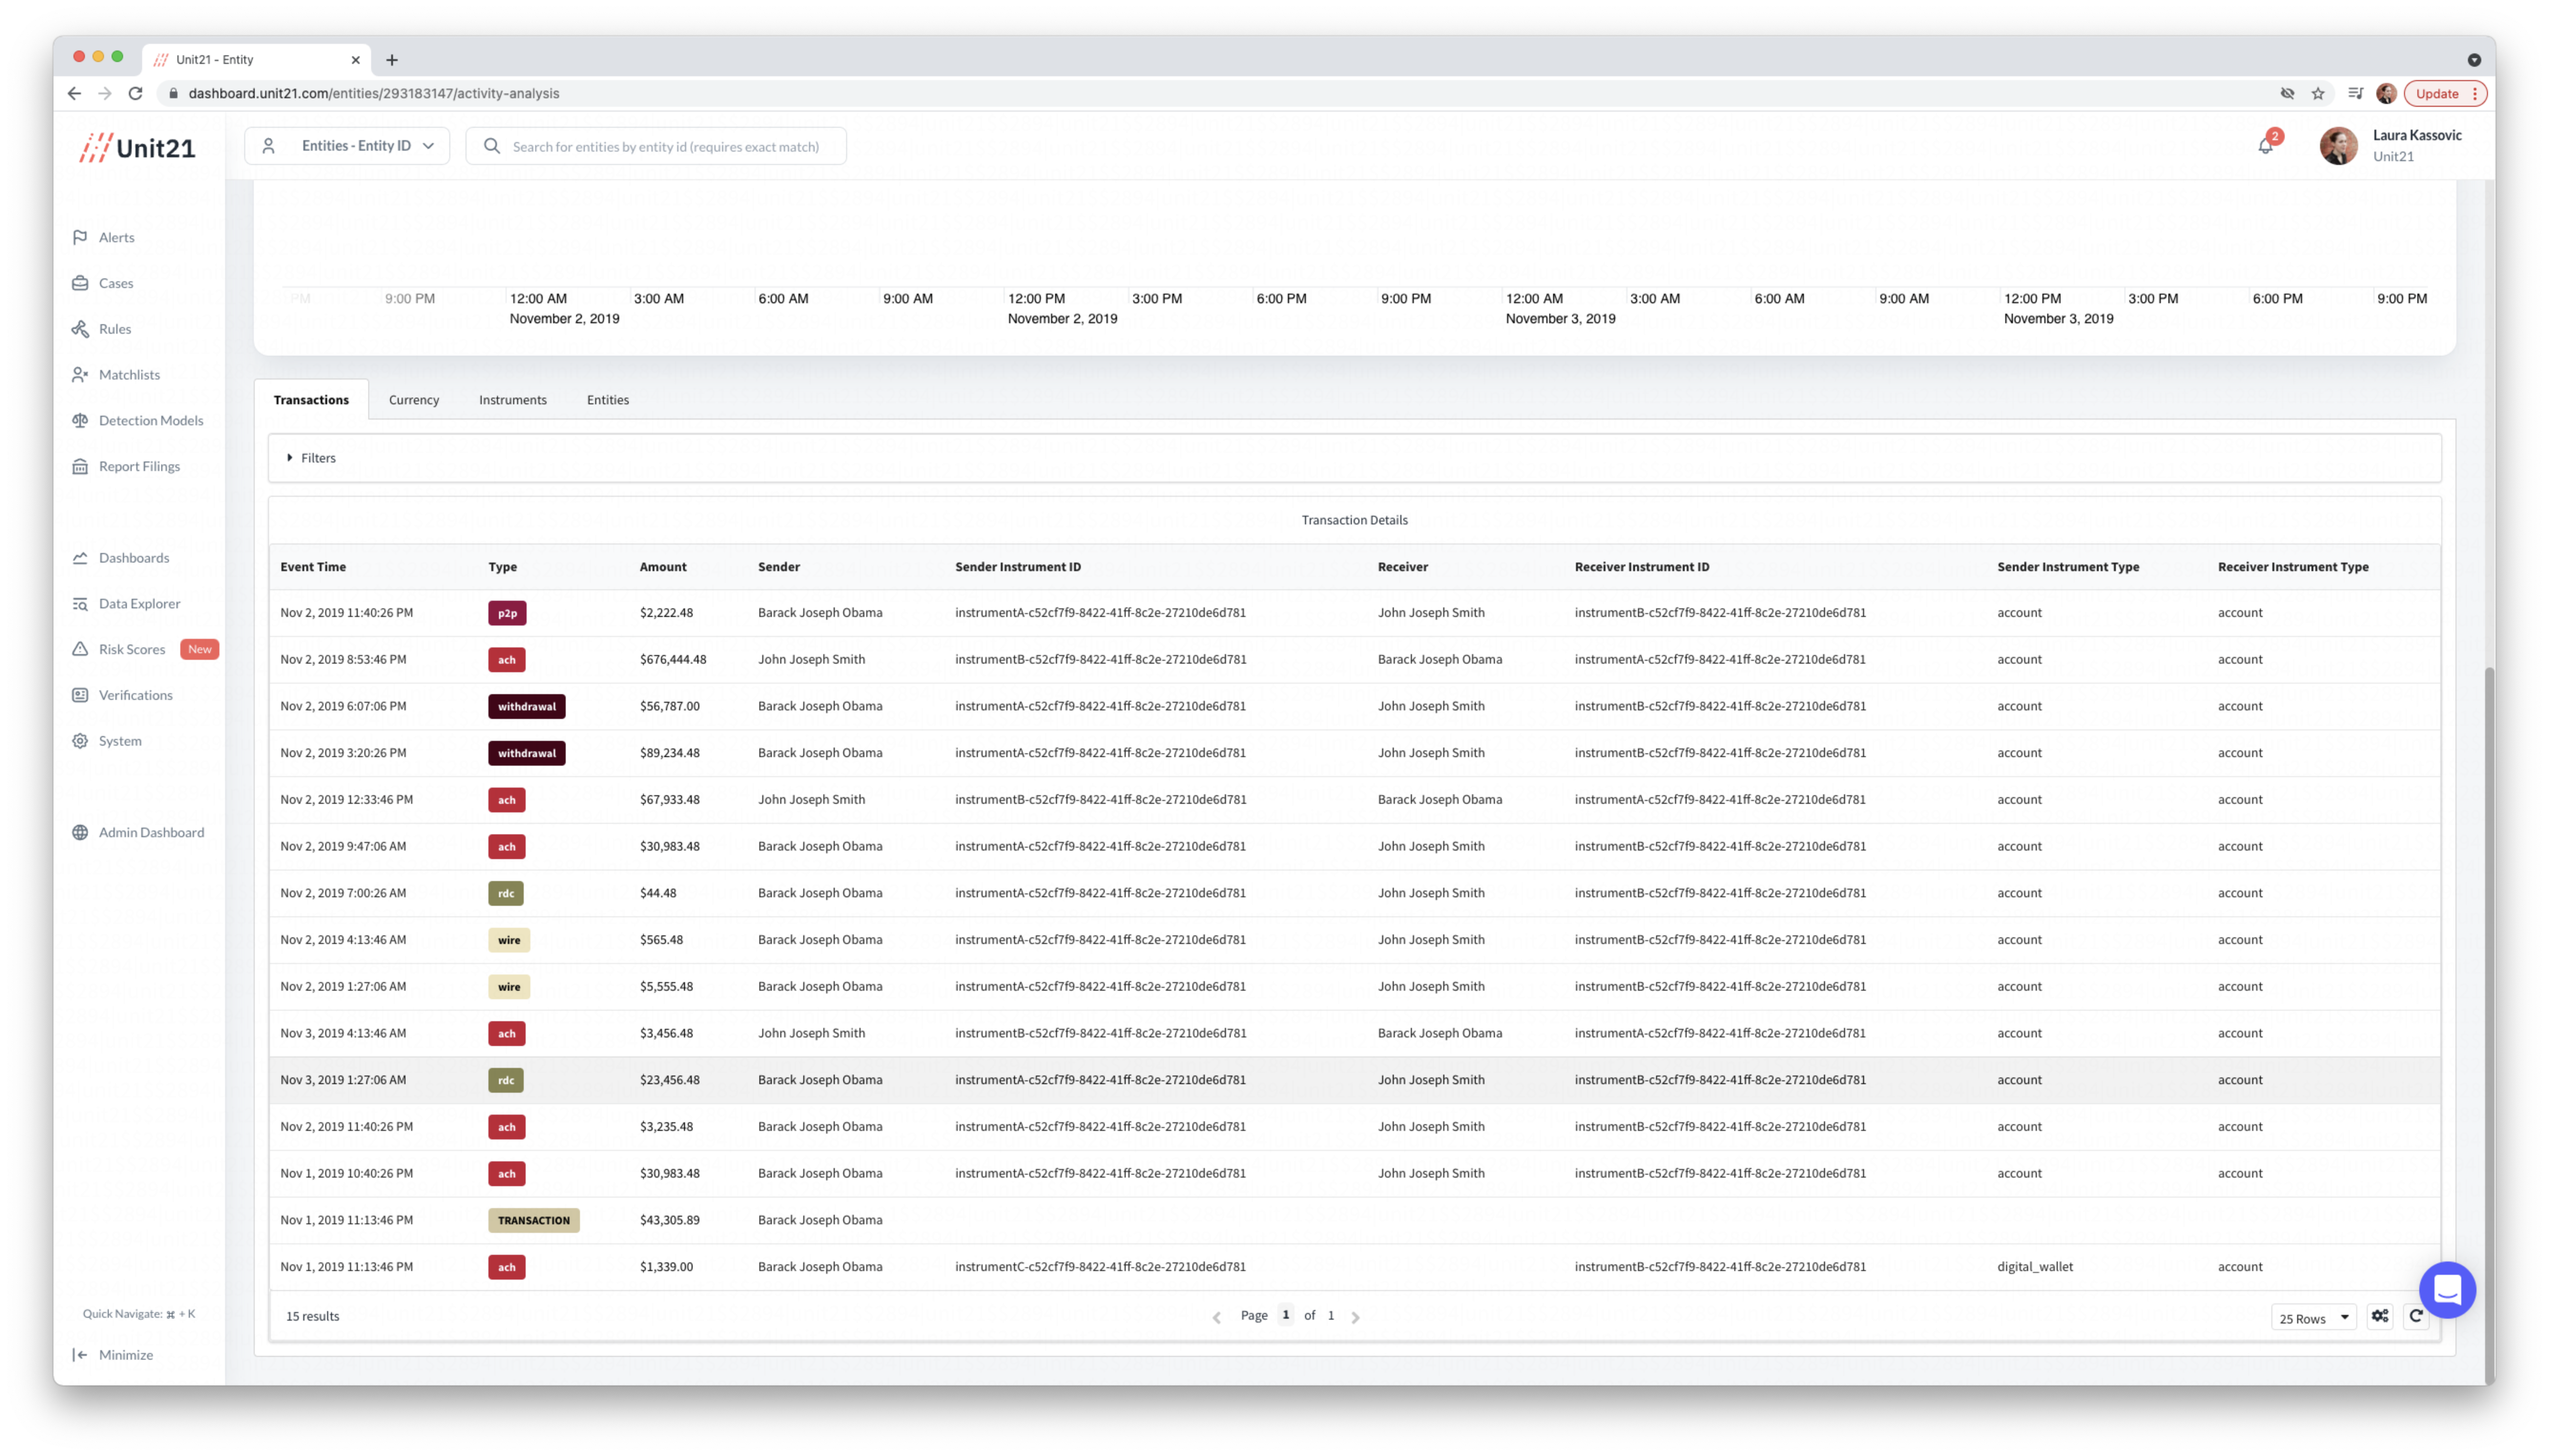Sort by the Amount column header
Image resolution: width=2549 pixels, height=1456 pixels.
point(662,567)
